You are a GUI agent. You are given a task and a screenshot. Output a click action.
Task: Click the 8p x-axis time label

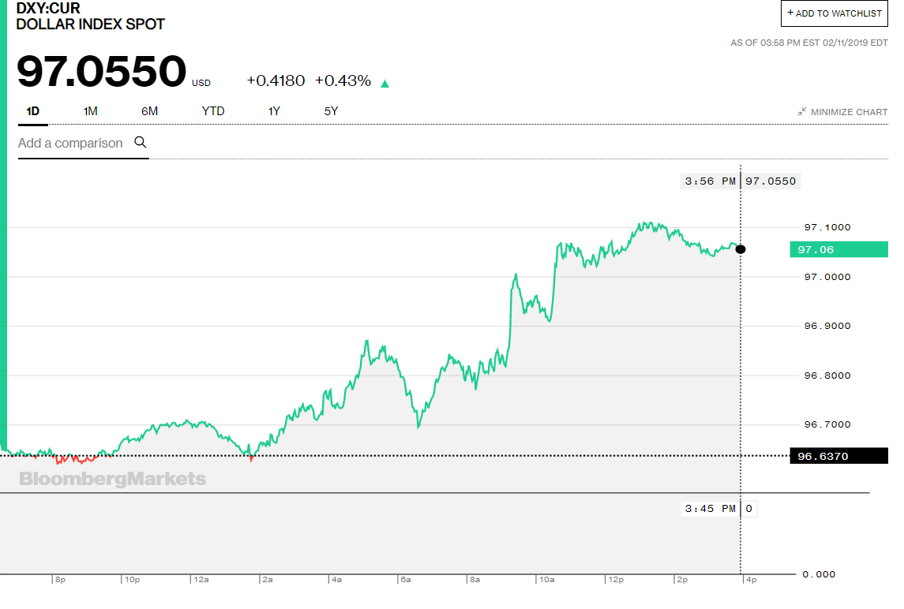point(61,580)
